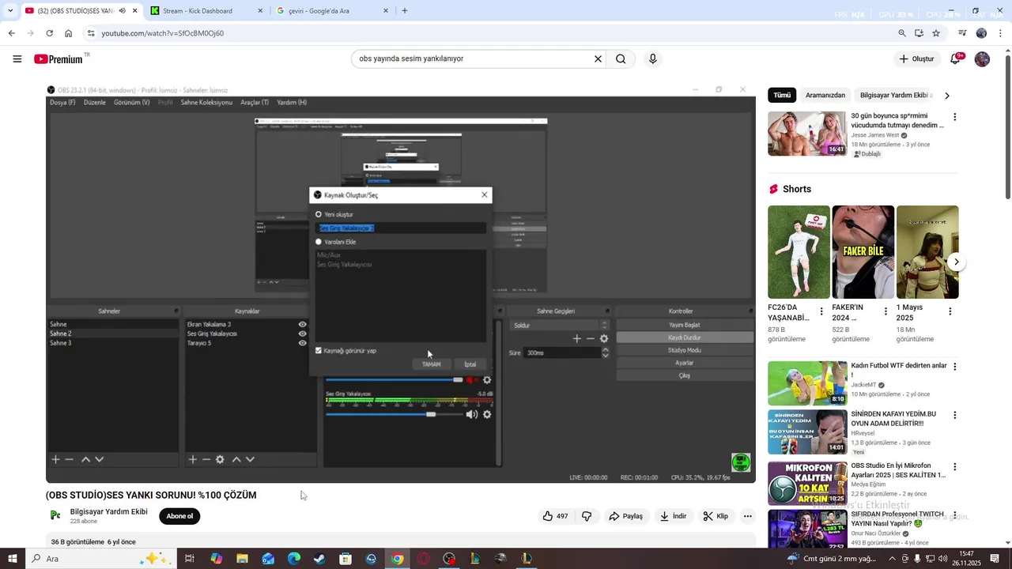Open a new browser tab

point(405,11)
